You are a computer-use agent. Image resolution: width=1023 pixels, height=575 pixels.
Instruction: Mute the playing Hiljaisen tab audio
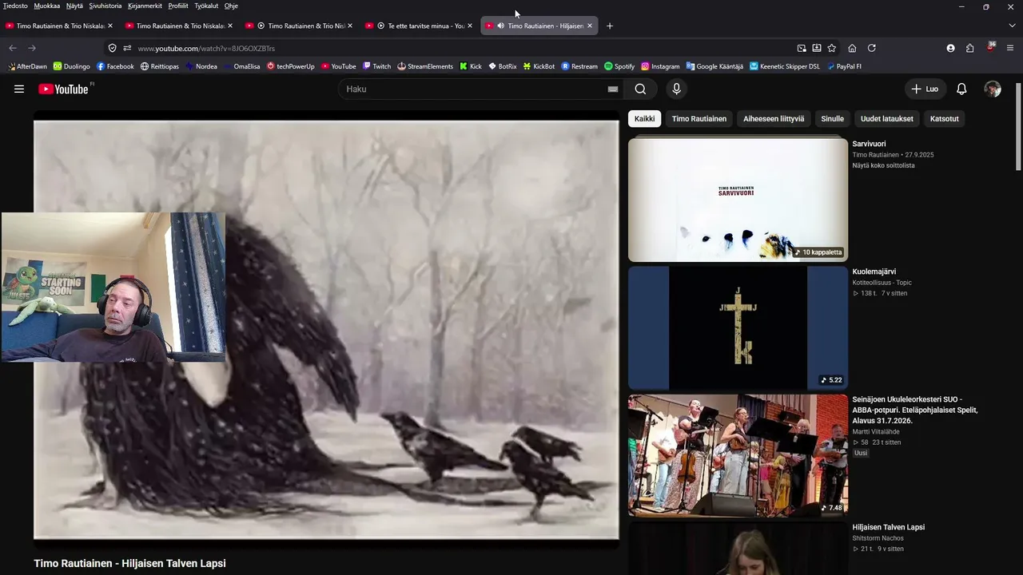click(x=500, y=26)
